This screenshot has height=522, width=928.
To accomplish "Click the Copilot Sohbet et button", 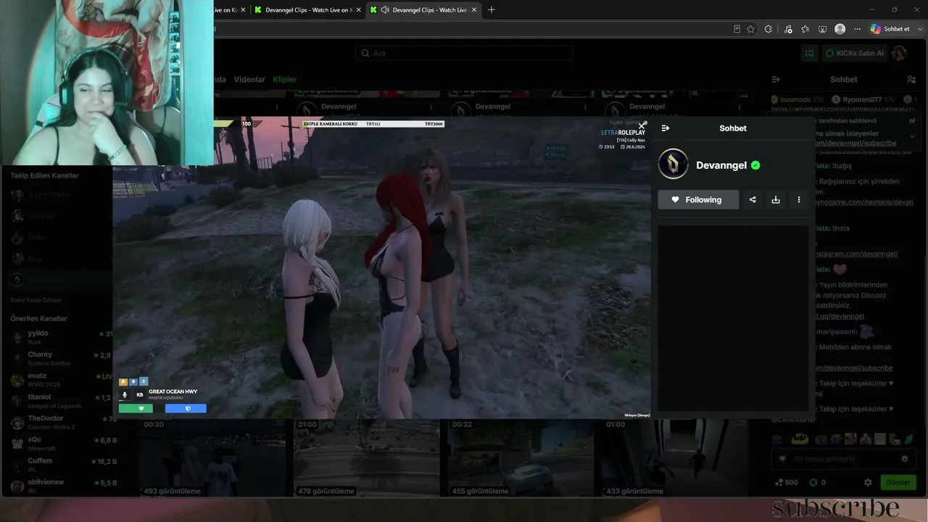I will 890,29.
